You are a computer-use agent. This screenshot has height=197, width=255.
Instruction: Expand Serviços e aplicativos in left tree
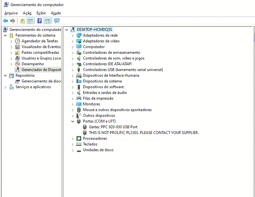pyautogui.click(x=5, y=87)
